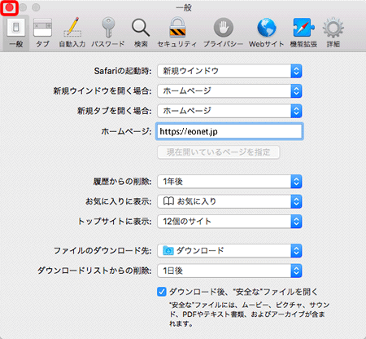Click the gray minimize window button

(x=23, y=7)
